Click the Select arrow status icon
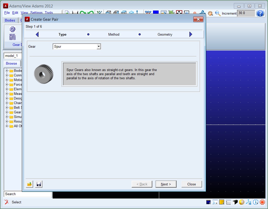268x209 pixels. point(6,202)
